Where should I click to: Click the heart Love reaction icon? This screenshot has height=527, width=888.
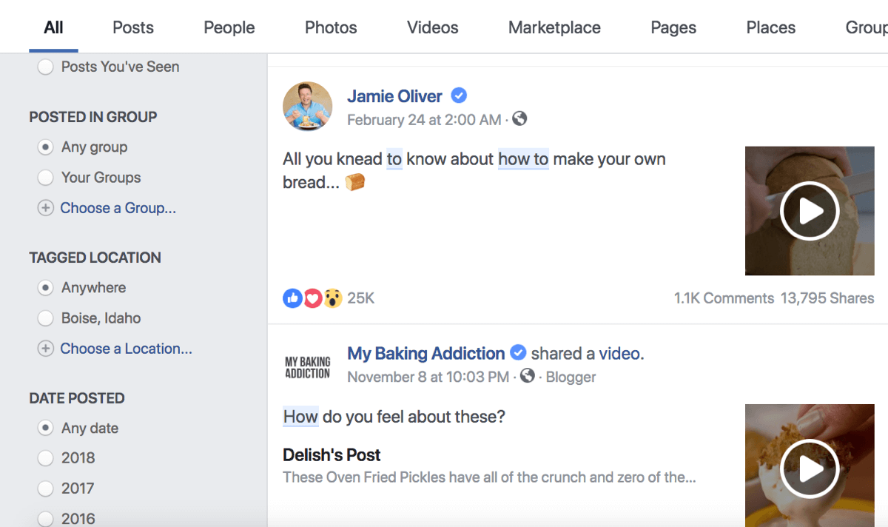(312, 298)
